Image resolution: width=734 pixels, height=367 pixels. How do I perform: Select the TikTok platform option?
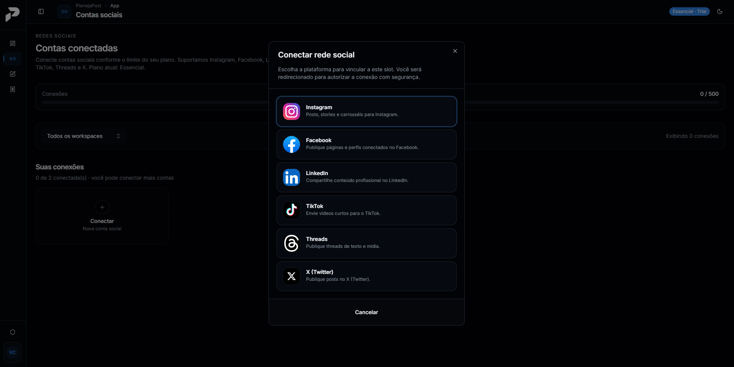click(x=367, y=210)
